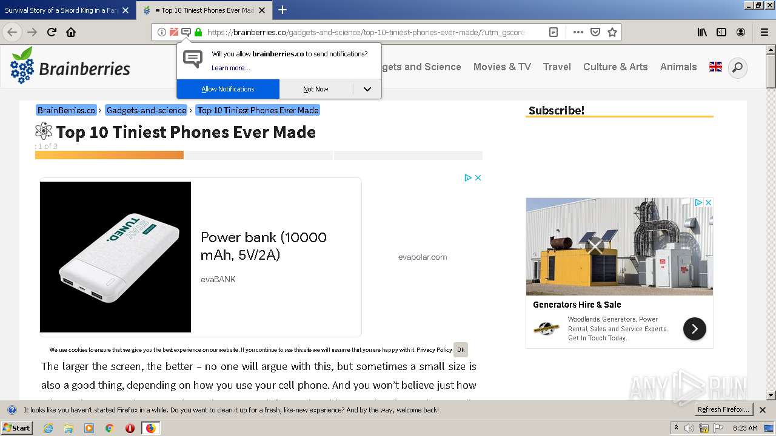Click the Brainberries logo
Image resolution: width=776 pixels, height=436 pixels.
click(70, 66)
